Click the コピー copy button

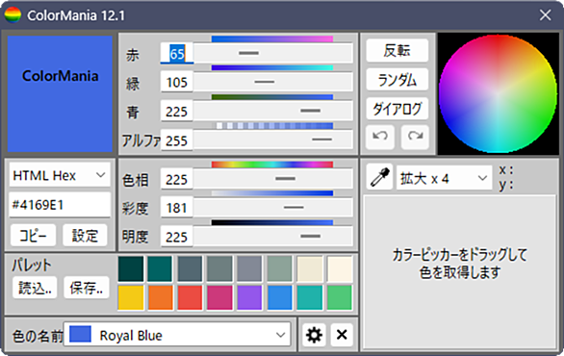33,236
